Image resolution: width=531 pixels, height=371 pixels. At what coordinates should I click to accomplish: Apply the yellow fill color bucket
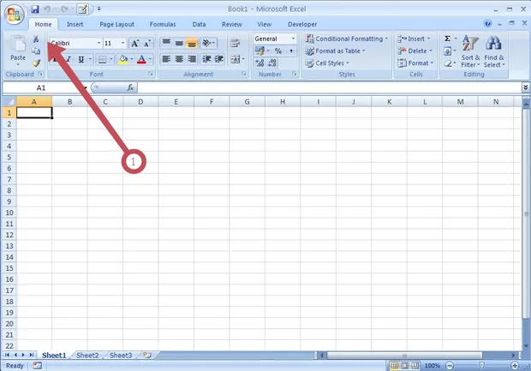(123, 59)
